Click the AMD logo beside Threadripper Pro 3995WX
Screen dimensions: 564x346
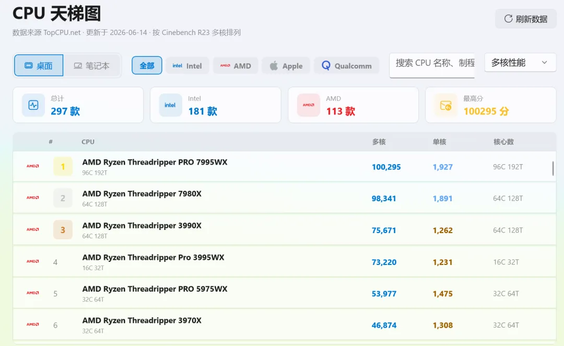(33, 261)
